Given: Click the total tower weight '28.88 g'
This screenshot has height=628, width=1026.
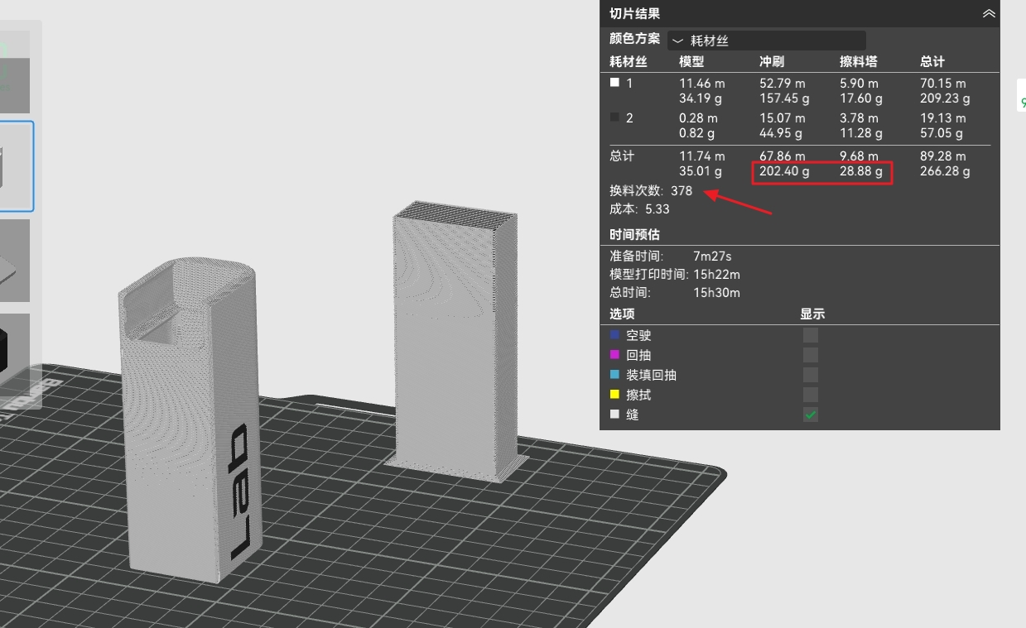Looking at the screenshot, I should [861, 171].
